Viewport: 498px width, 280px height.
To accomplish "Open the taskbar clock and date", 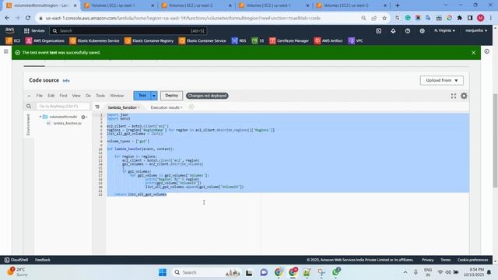I will pos(473,272).
